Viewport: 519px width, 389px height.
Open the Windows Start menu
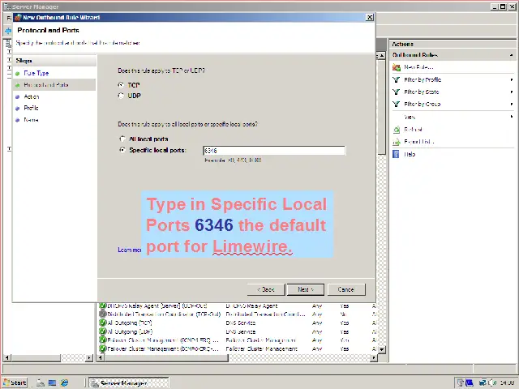point(15,383)
